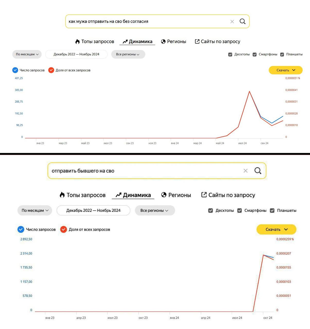The width and height of the screenshot is (310, 329).
Task: Expand "По месяцам" dropdown in the top panel
Action: pos(27,54)
